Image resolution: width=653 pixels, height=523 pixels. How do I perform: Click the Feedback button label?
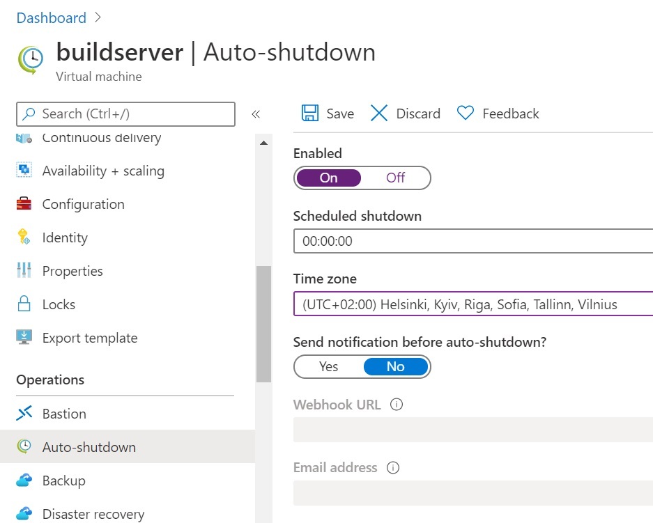point(511,114)
